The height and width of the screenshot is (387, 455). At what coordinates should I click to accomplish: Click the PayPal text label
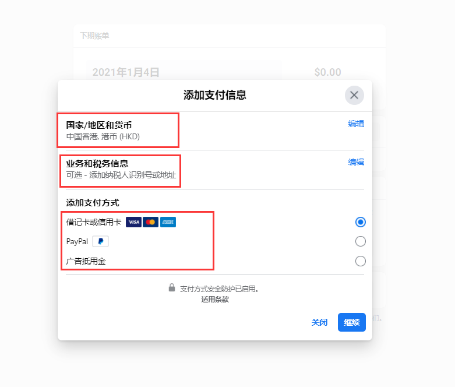(77, 241)
